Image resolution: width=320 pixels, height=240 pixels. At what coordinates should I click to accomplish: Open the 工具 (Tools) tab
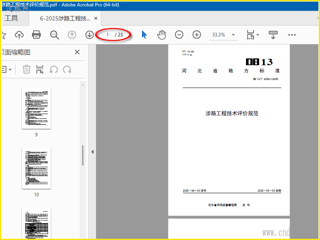tap(12, 18)
